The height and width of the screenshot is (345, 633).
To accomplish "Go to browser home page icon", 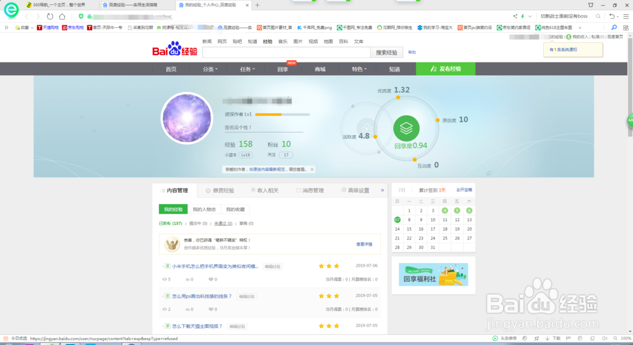I will coord(62,16).
